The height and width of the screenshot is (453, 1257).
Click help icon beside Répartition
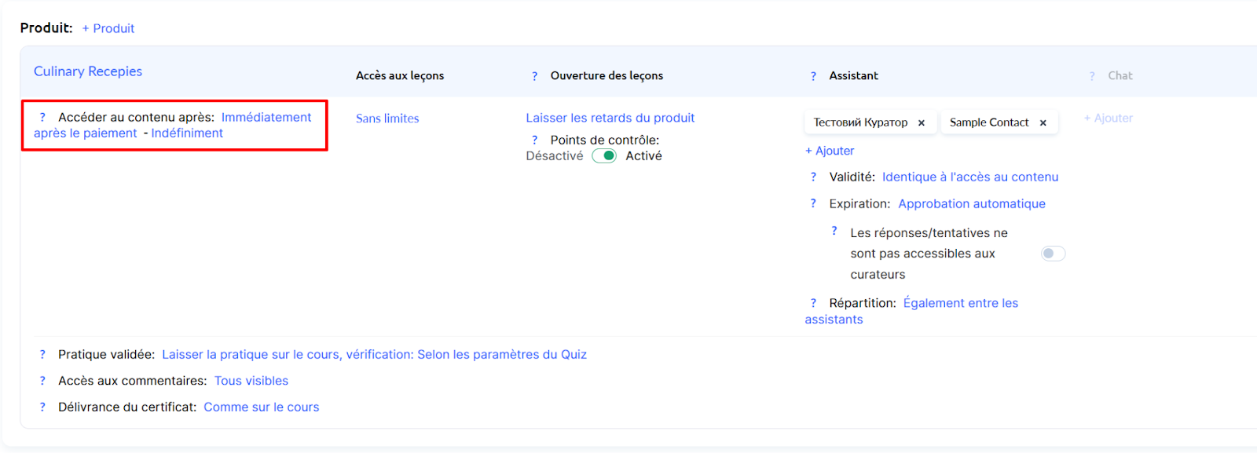(813, 303)
